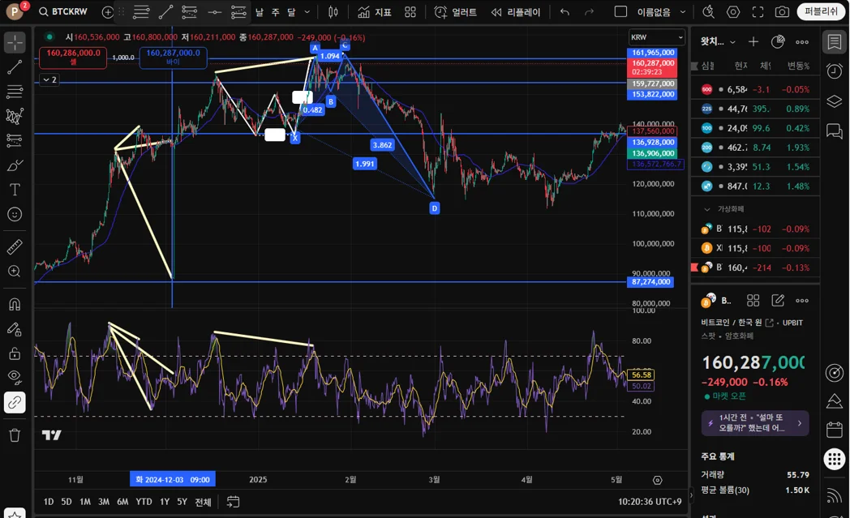Delete drawings with the trash icon
This screenshot has width=850, height=518.
(15, 435)
